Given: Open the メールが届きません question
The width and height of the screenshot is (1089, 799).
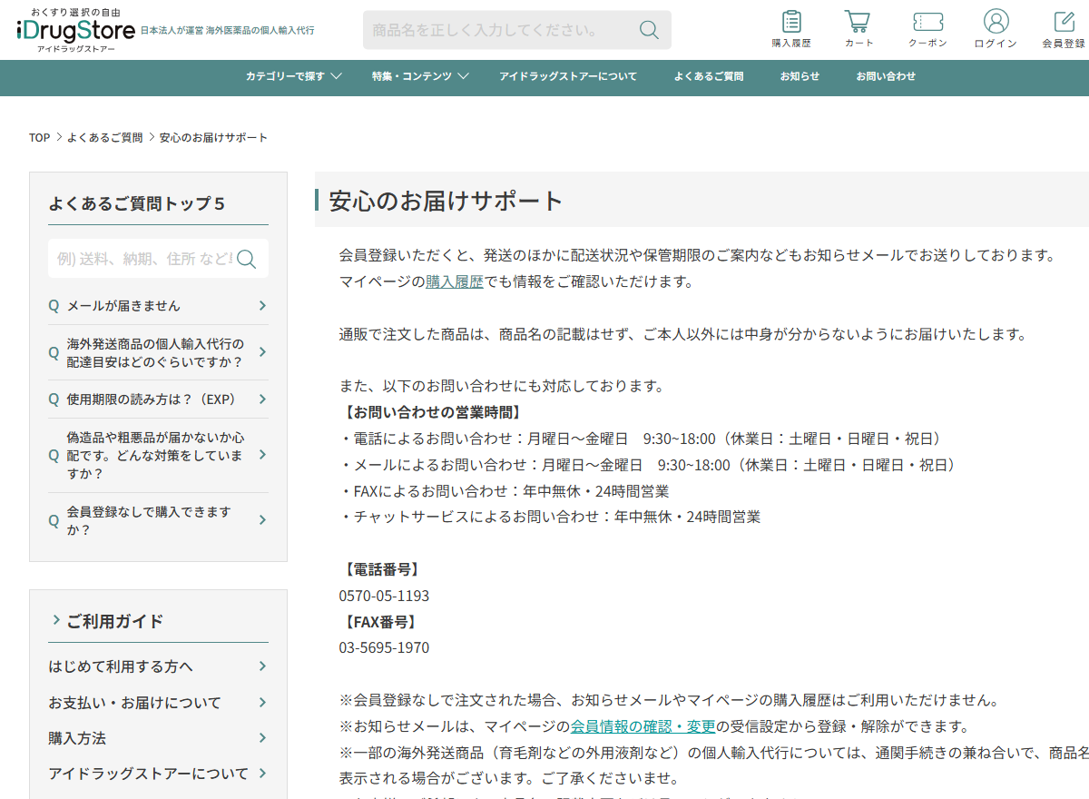Looking at the screenshot, I should pyautogui.click(x=123, y=306).
